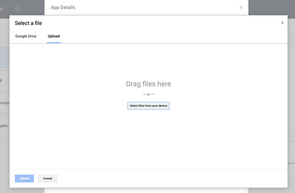Close the Select a file dialog
Screen dimensions: 295x193
coord(282,23)
